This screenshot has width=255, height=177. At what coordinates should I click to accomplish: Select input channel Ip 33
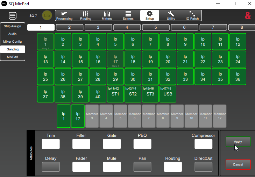185,77
